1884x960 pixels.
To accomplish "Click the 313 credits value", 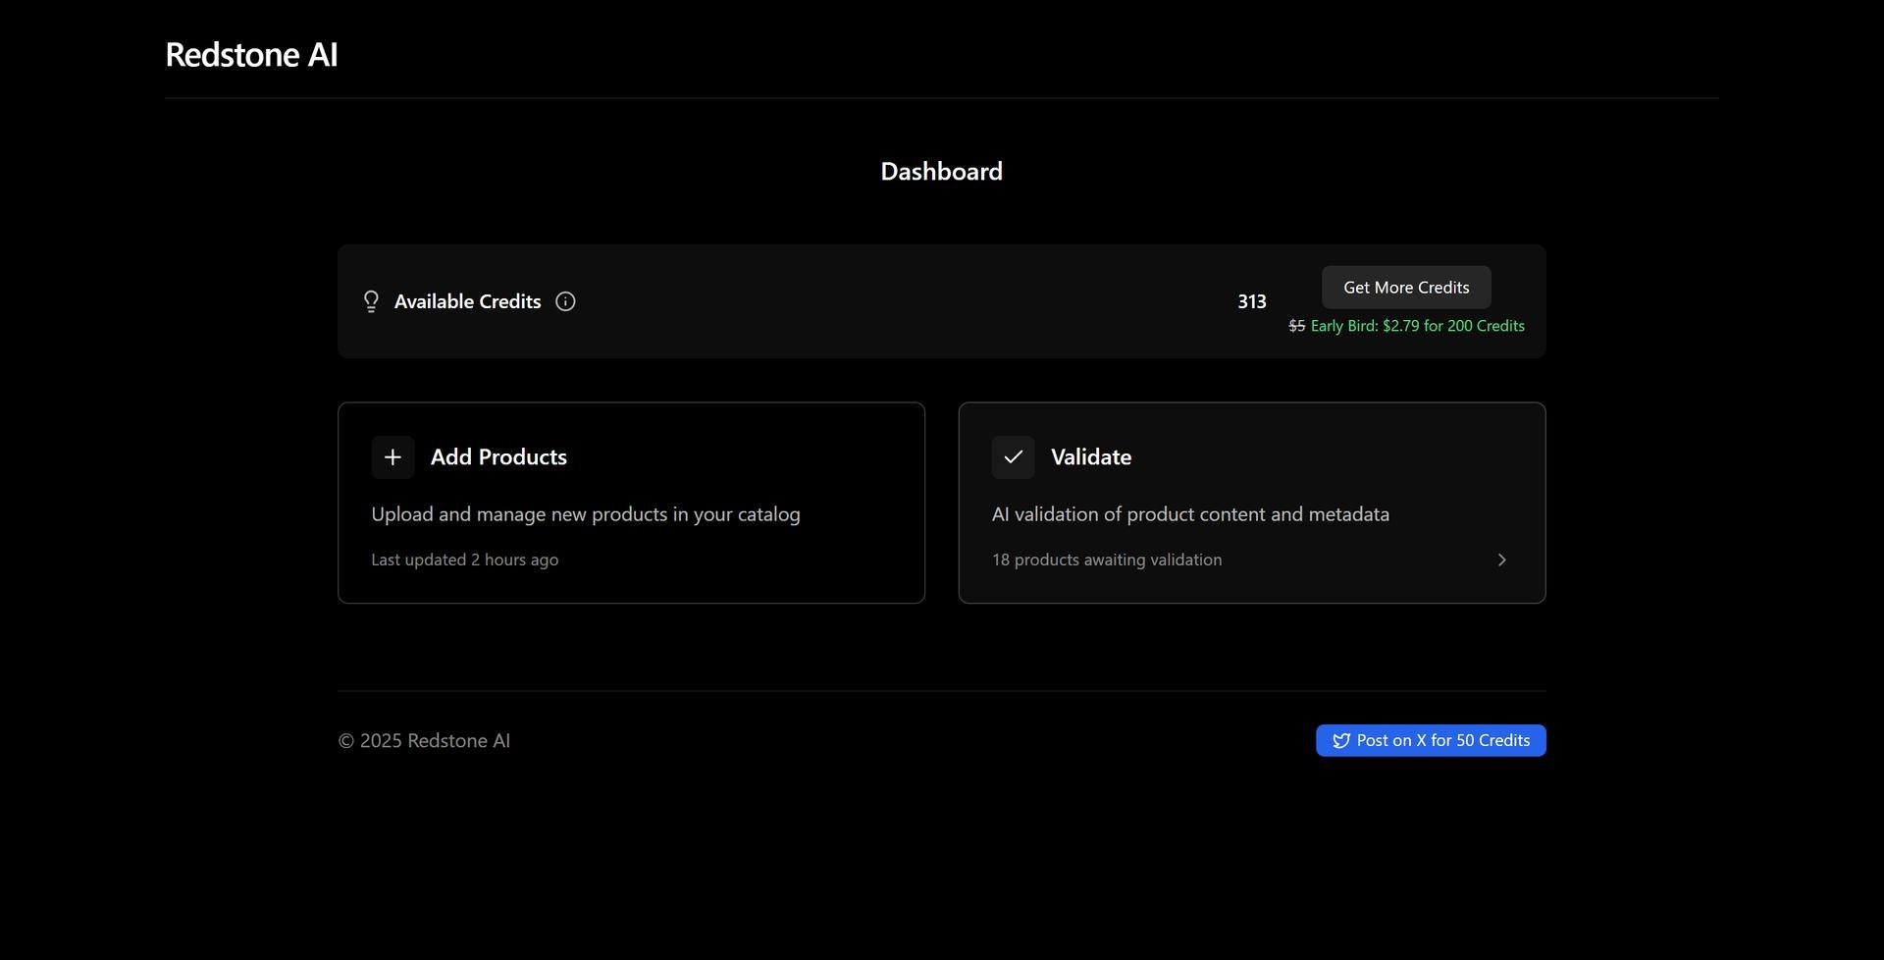I will click(x=1251, y=301).
